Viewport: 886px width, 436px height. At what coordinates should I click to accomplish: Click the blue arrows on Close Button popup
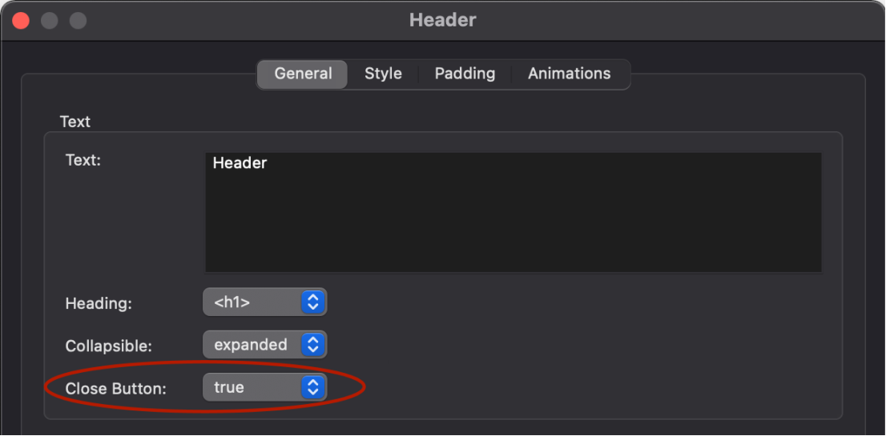point(312,387)
